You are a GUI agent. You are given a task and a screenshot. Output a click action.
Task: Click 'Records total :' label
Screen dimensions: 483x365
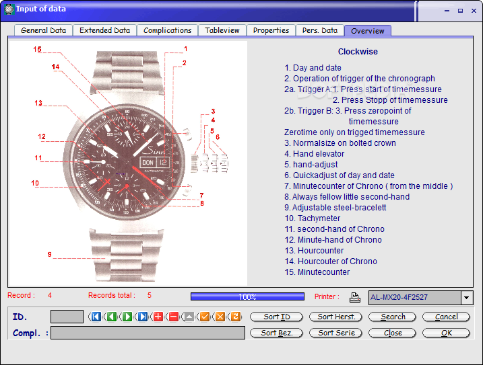112,296
